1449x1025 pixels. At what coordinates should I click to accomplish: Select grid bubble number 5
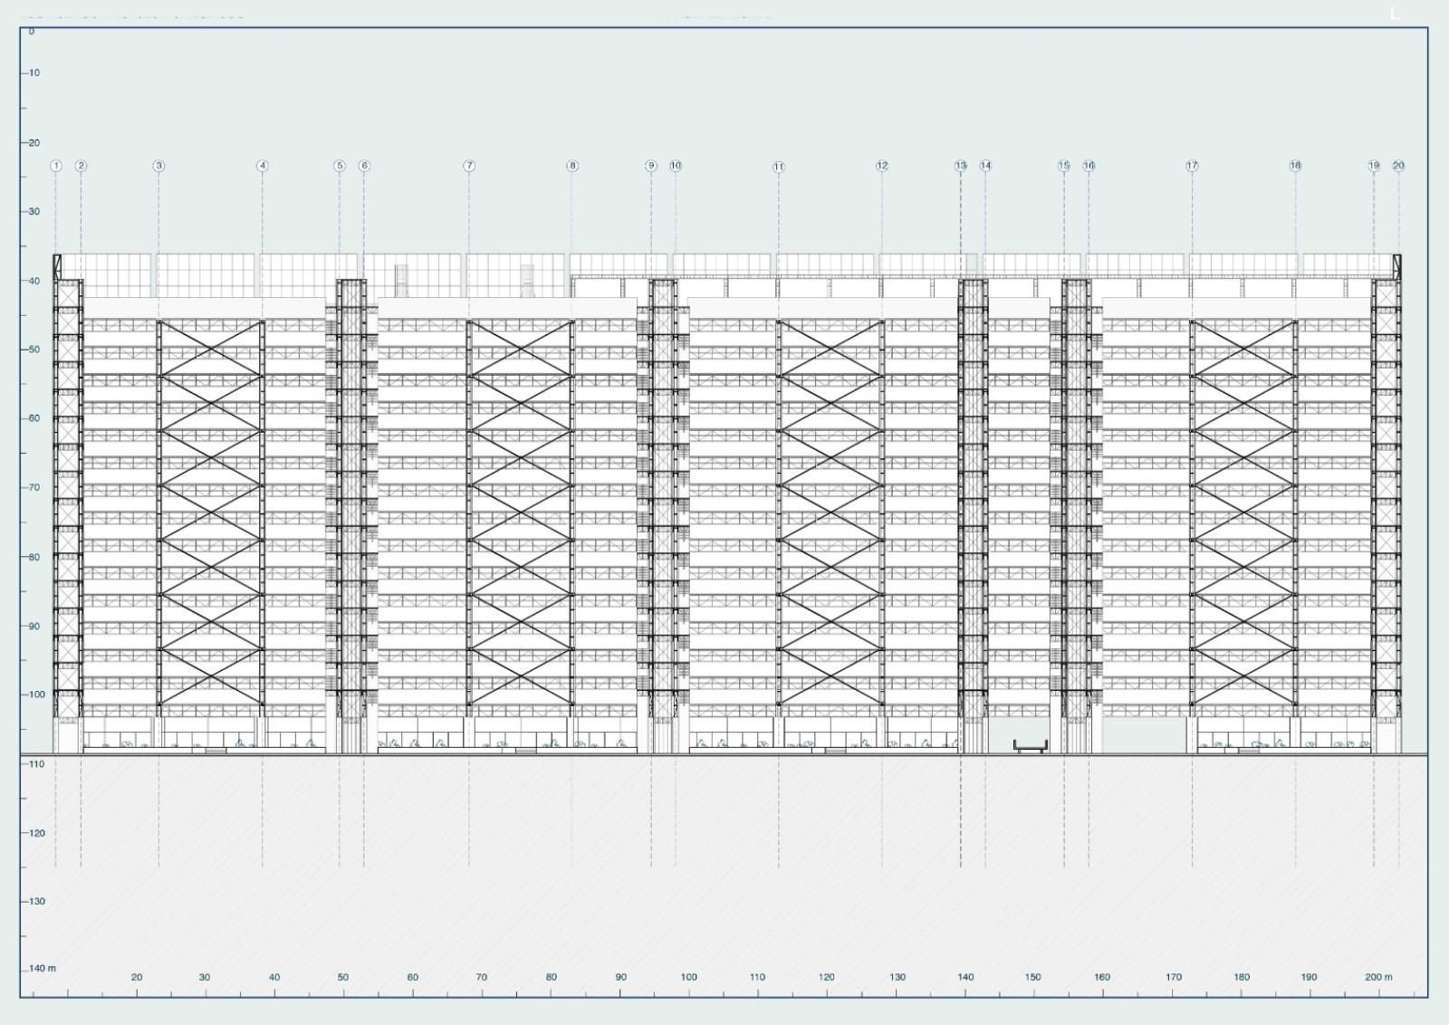(x=340, y=166)
